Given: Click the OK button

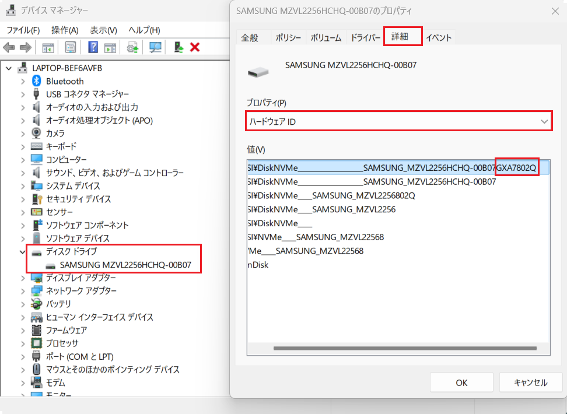Looking at the screenshot, I should click(x=461, y=383).
